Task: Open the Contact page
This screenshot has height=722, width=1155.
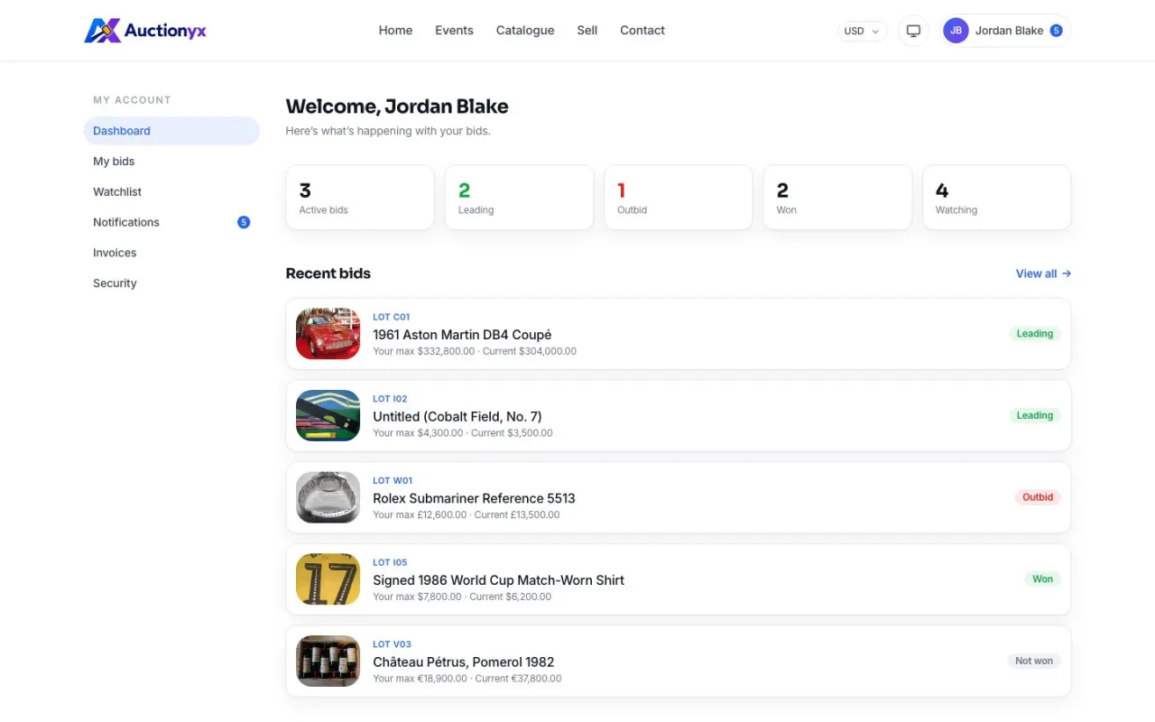Action: [x=642, y=30]
